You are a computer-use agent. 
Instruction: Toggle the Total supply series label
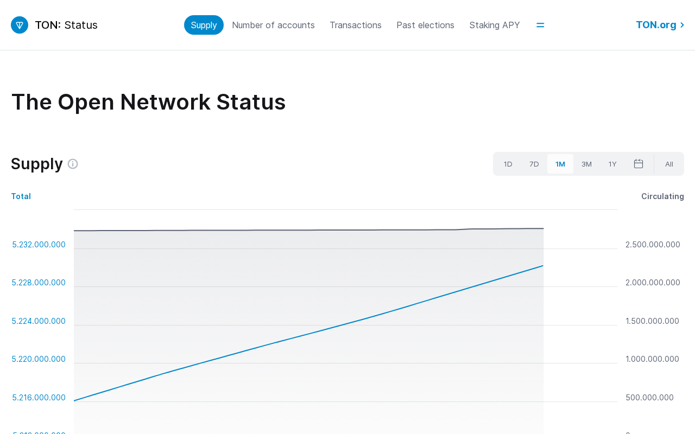point(21,196)
